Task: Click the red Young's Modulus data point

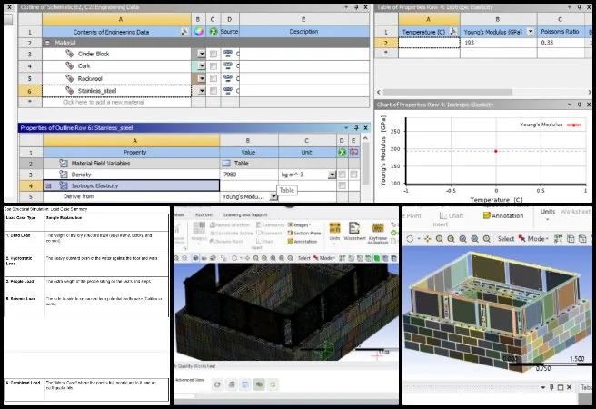Action: tap(496, 151)
